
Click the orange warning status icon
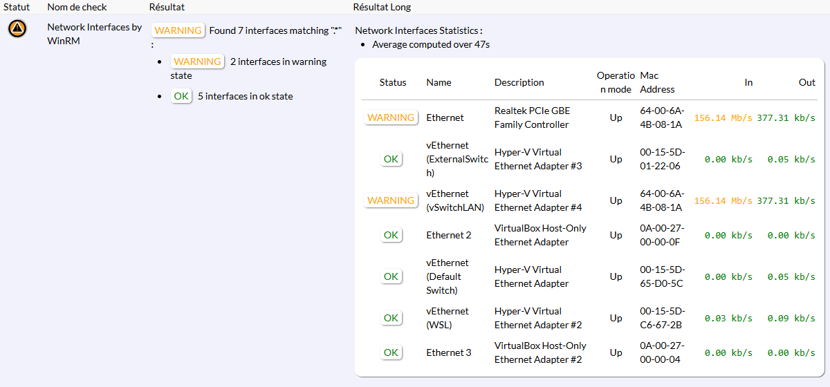17,28
